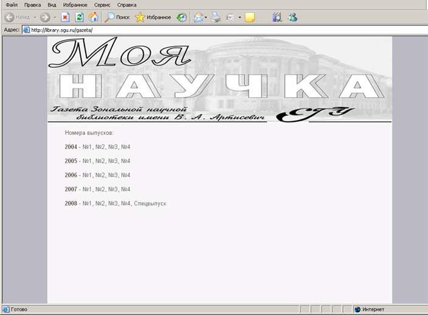Open 2007 issue №2 link
Screen dimensions: 428x315
pos(100,189)
